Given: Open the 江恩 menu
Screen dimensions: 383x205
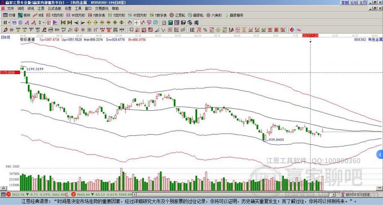Looking at the screenshot, I should (41, 9).
